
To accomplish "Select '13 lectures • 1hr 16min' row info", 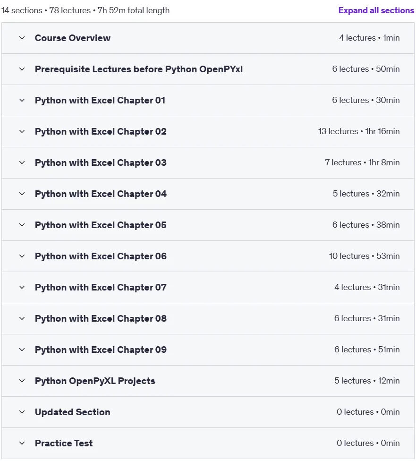I will pyautogui.click(x=359, y=131).
